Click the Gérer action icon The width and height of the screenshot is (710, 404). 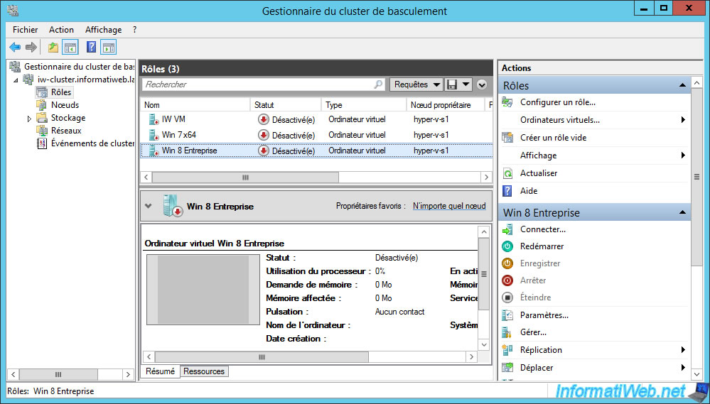[507, 332]
